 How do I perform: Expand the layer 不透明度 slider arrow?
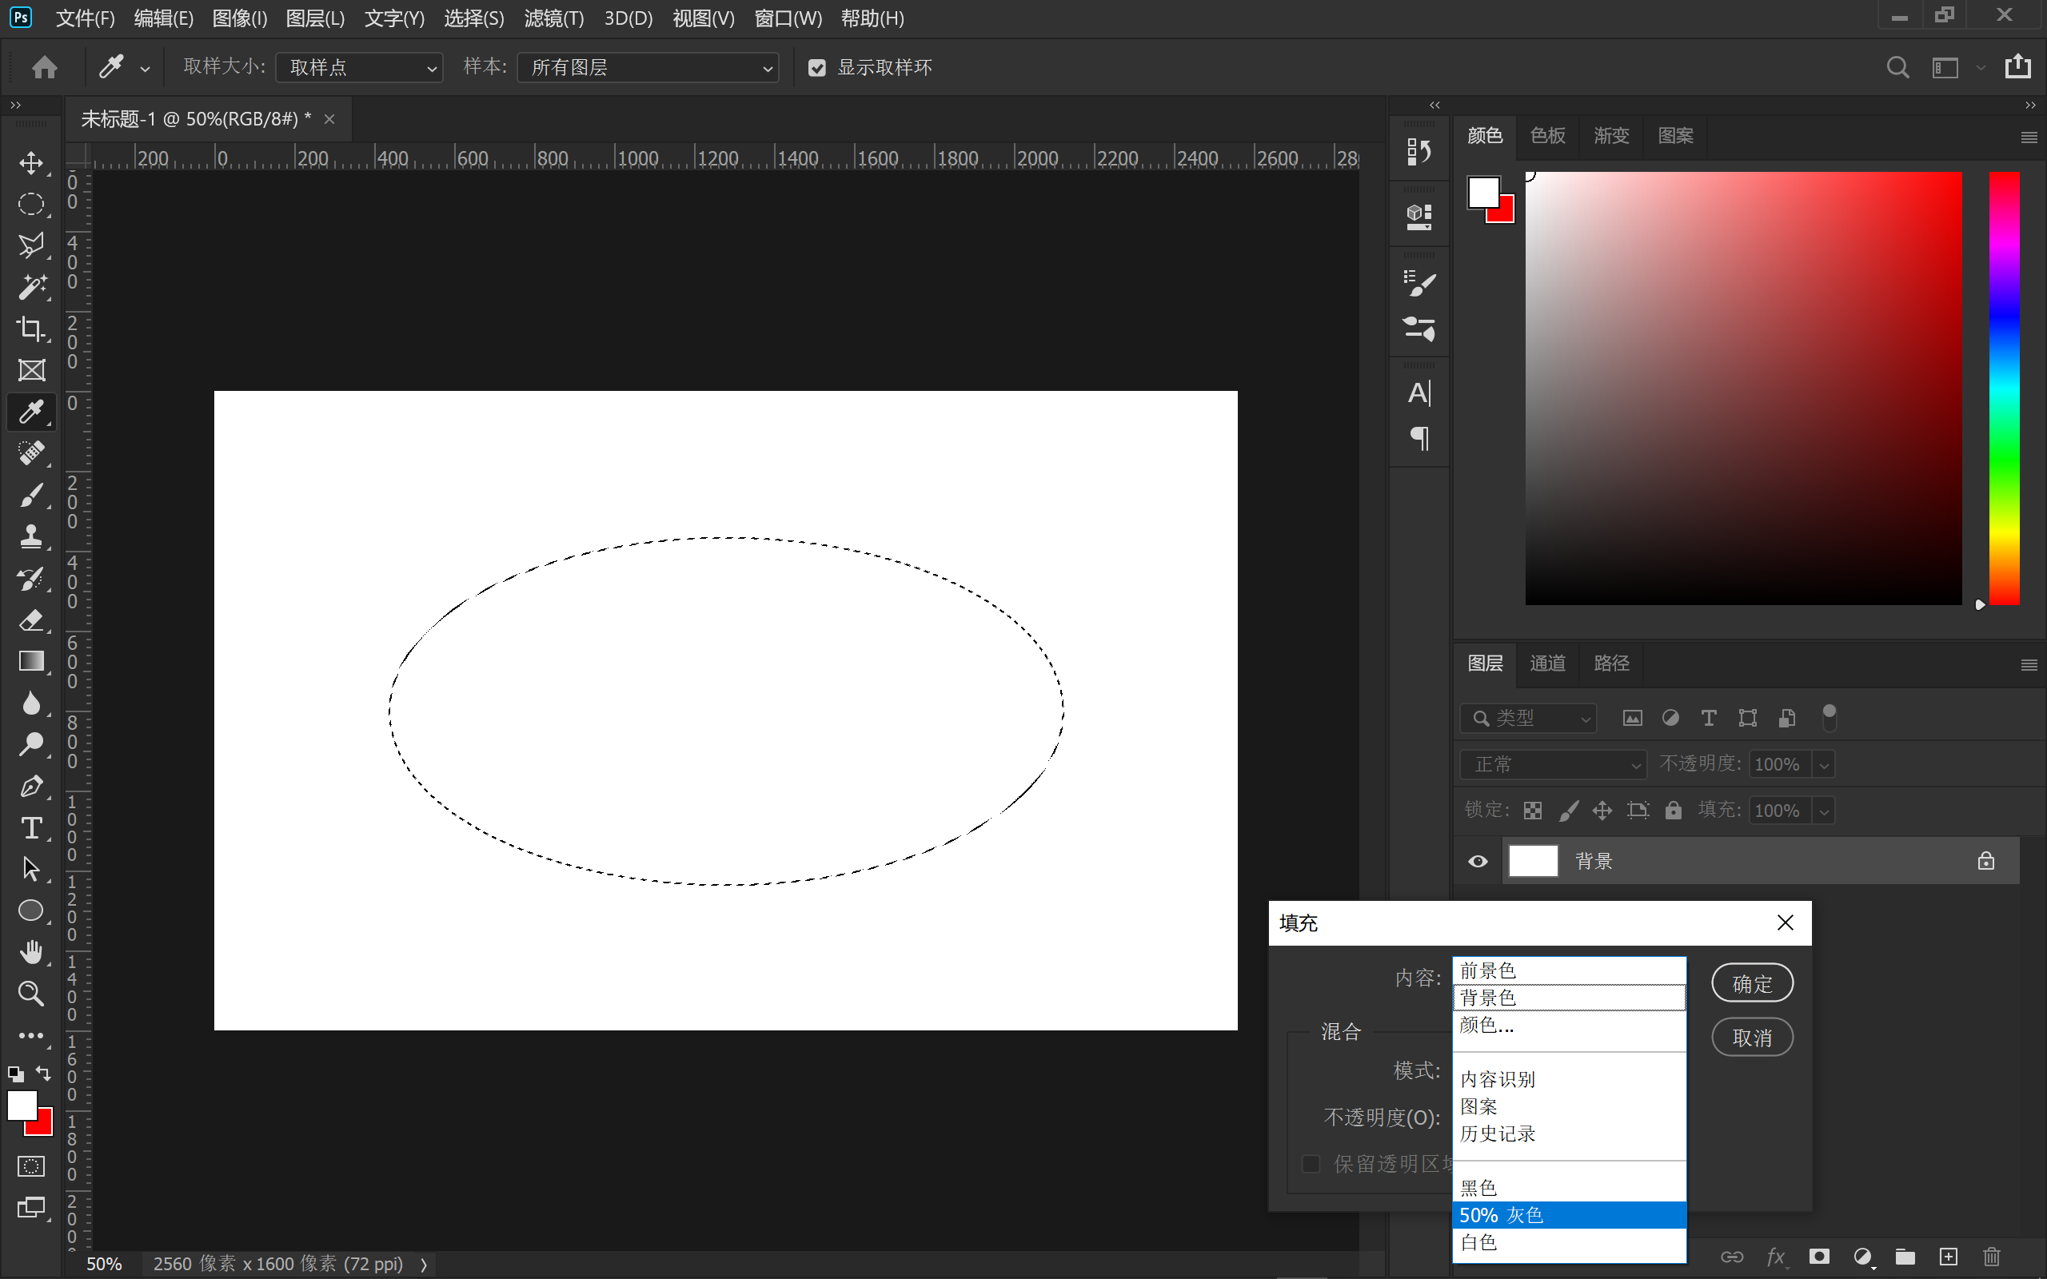point(1824,765)
